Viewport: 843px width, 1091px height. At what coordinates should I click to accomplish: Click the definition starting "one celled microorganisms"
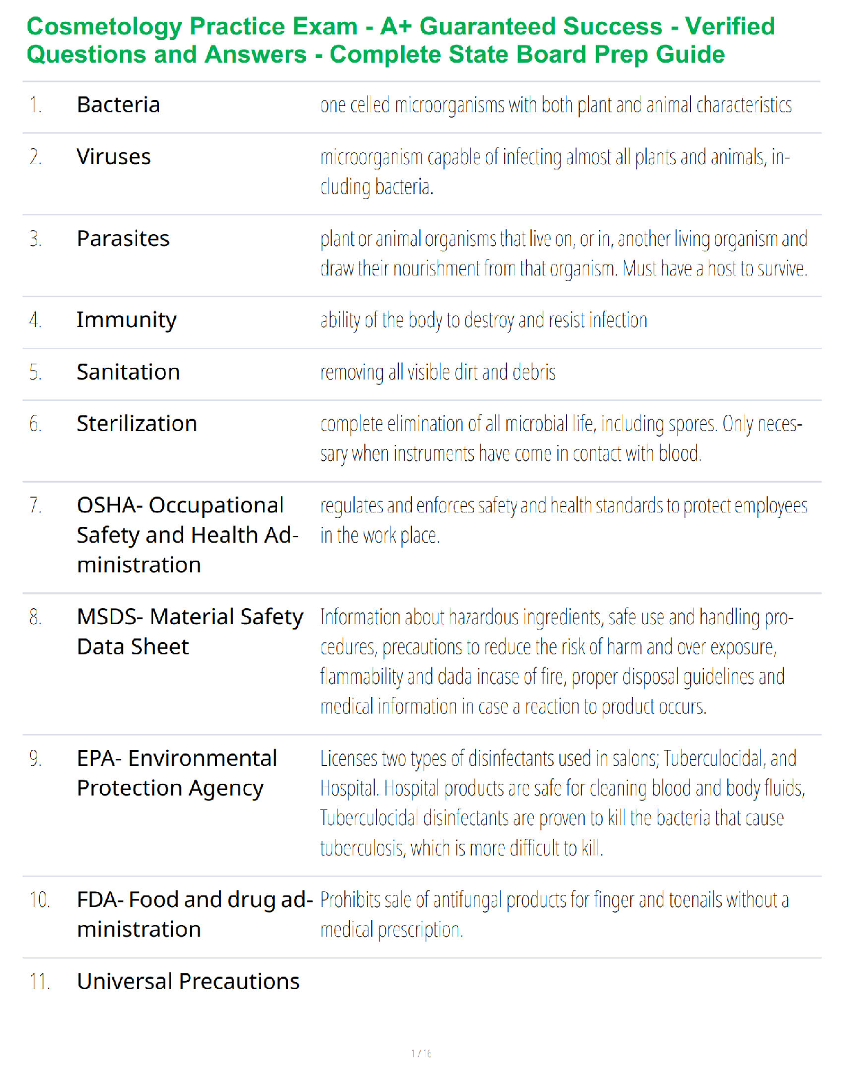[556, 105]
